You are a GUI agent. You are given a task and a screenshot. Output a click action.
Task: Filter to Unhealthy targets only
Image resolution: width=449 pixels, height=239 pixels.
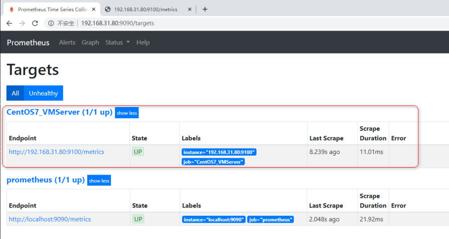point(43,93)
